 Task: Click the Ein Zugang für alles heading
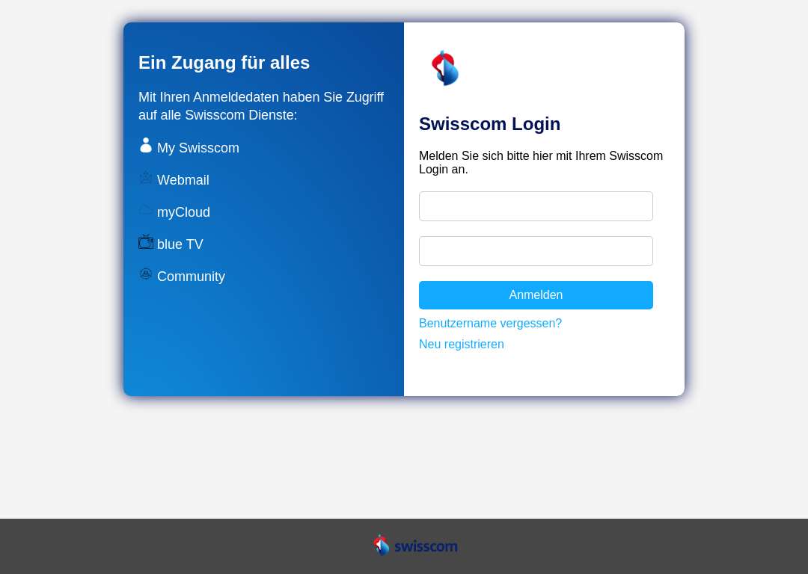224,63
